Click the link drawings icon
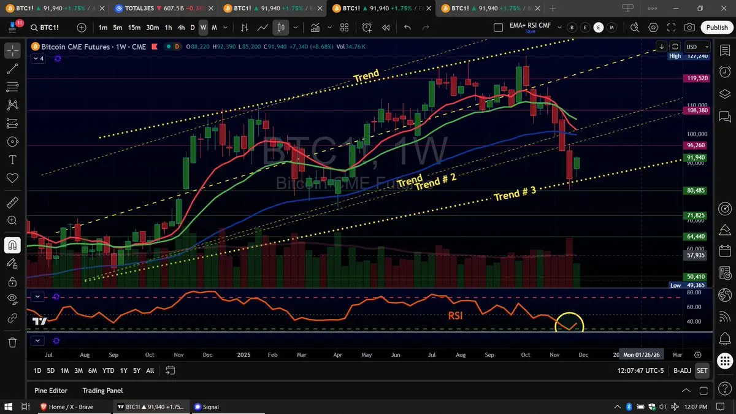 pyautogui.click(x=12, y=318)
